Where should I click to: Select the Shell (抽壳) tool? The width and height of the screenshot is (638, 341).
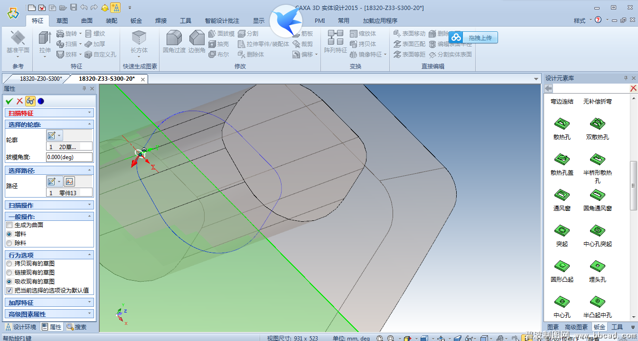tap(219, 44)
